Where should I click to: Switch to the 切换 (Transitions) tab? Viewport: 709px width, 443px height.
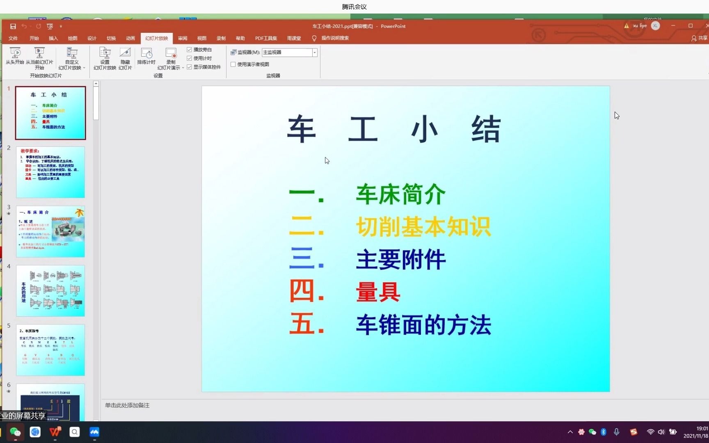[111, 38]
